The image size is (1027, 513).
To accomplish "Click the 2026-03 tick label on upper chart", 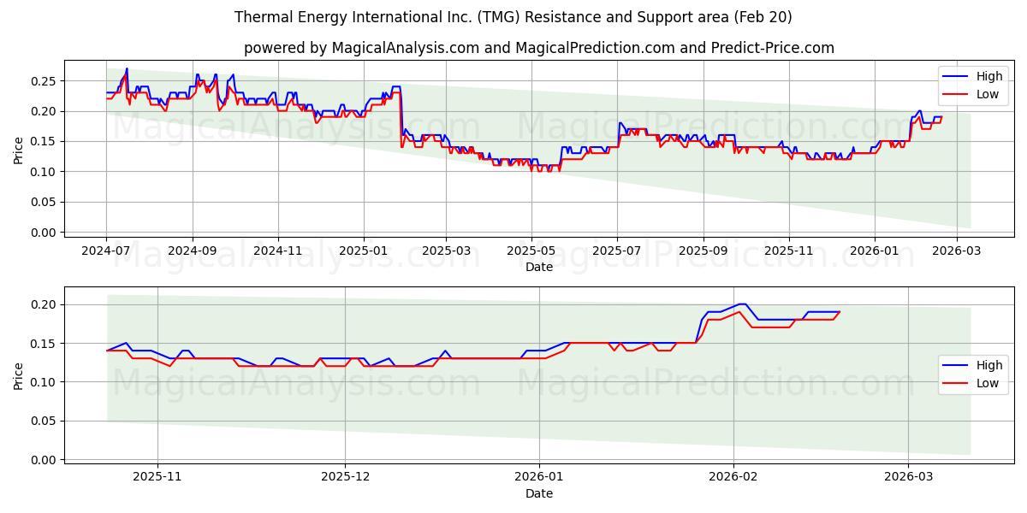I will click(x=958, y=251).
